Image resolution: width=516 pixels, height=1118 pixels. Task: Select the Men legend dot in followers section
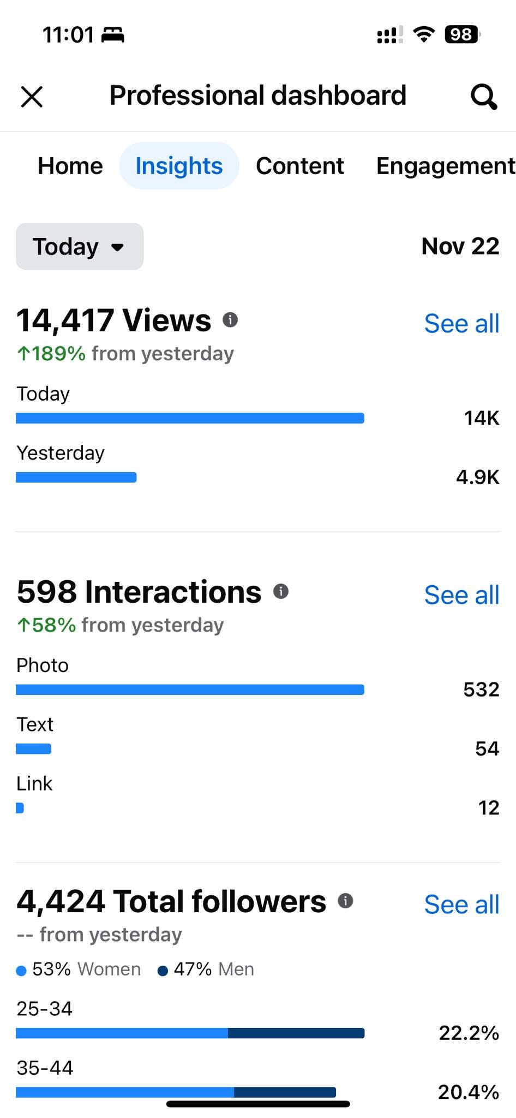[162, 970]
